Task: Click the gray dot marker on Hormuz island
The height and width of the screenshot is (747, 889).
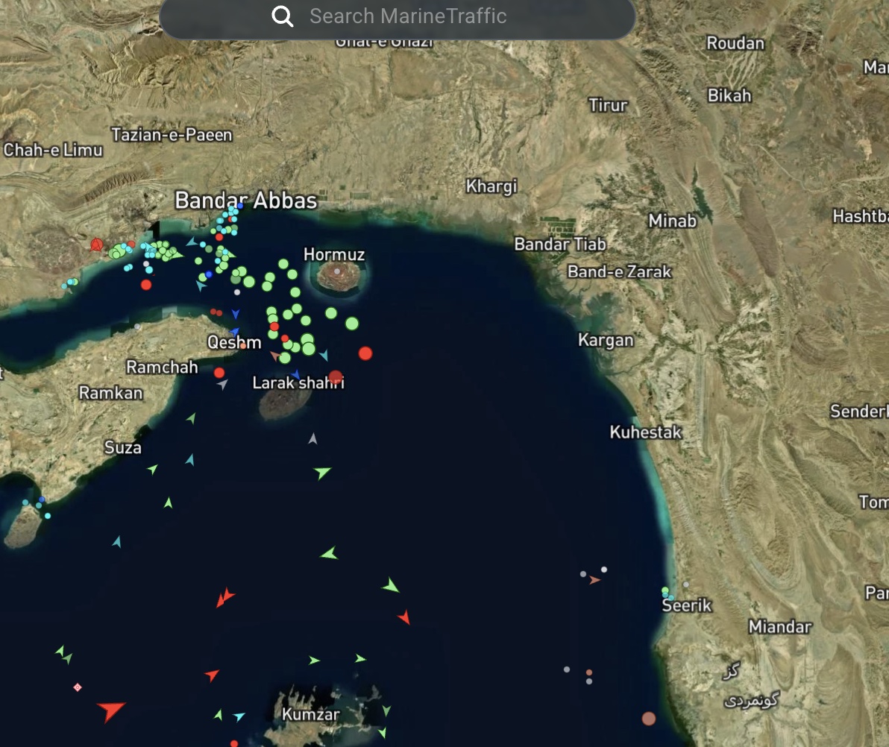Action: tap(337, 272)
